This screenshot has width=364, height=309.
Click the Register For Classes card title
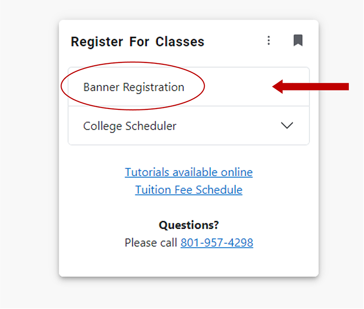pyautogui.click(x=137, y=42)
